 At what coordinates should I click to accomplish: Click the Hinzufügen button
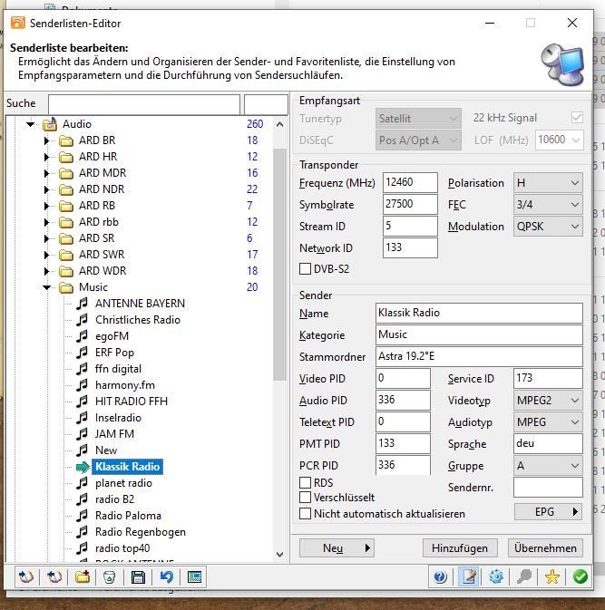[x=460, y=547]
